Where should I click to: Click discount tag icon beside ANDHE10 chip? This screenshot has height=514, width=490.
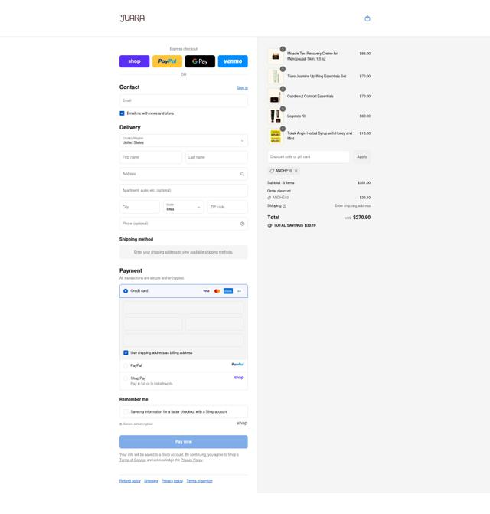pos(272,171)
